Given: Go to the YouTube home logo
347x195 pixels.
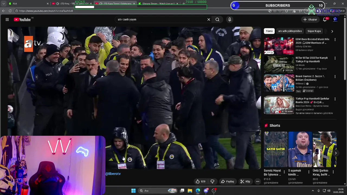Looking at the screenshot, I should pos(22,19).
